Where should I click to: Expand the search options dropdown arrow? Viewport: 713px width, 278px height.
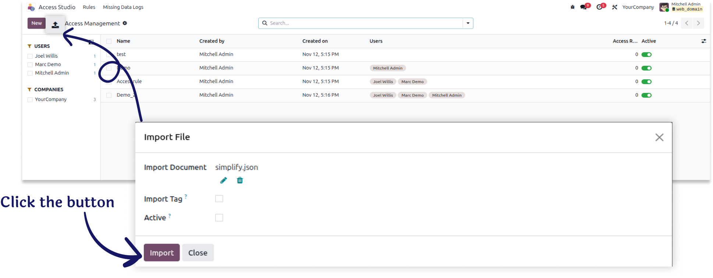click(x=468, y=23)
